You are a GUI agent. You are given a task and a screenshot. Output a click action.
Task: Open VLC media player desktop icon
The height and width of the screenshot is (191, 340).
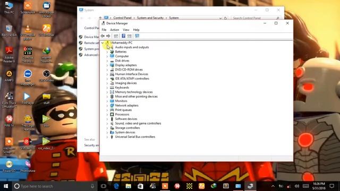coord(28,32)
